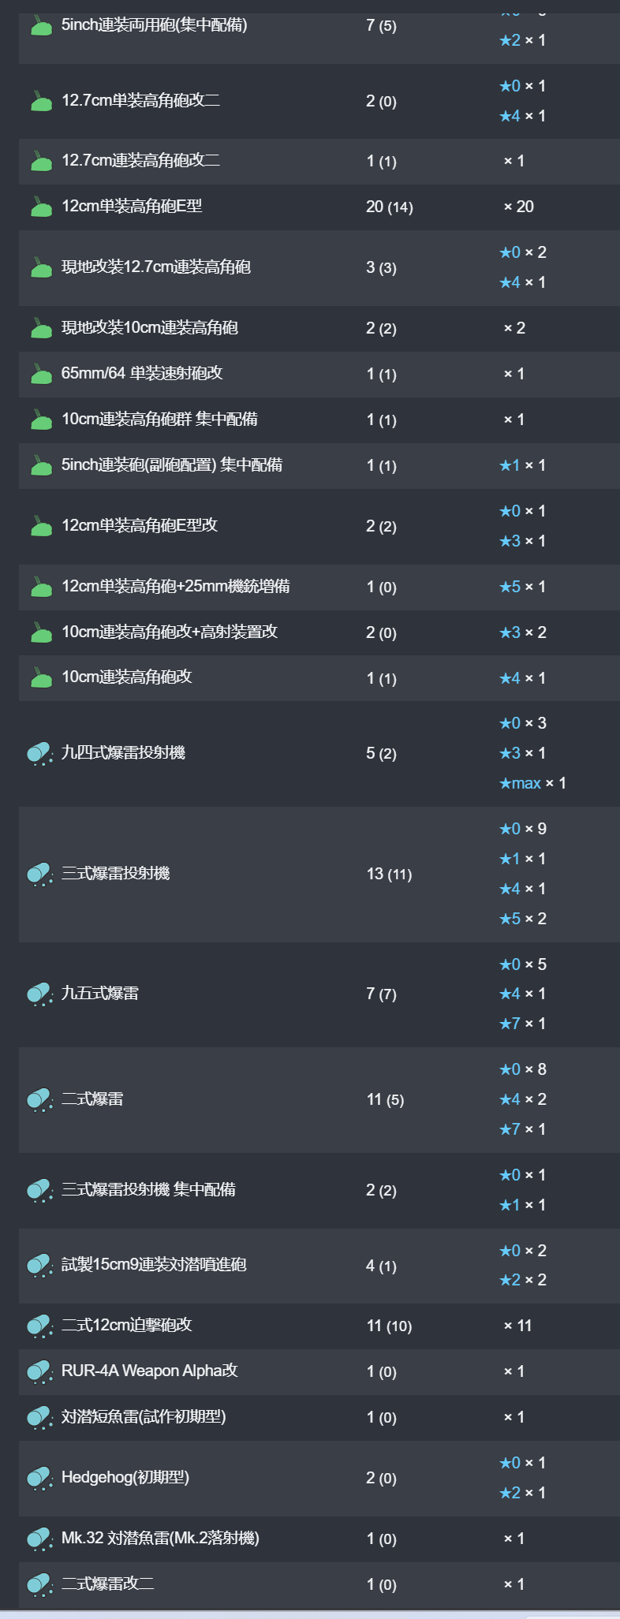Select the icon beside 二式12cm迫撃砲改
The width and height of the screenshot is (620, 1619).
[x=40, y=1326]
